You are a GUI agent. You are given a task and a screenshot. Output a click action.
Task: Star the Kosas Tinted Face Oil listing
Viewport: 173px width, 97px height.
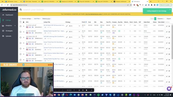[24, 43]
